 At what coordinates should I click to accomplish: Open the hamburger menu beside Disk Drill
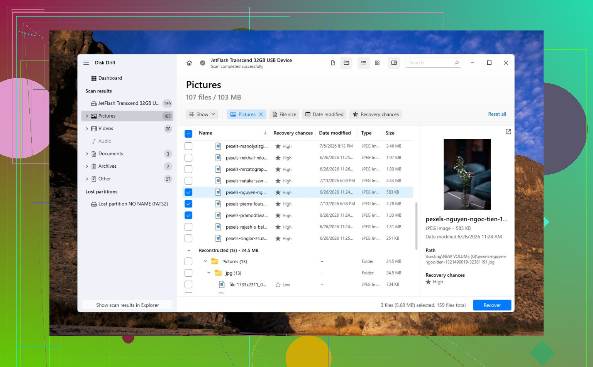tap(86, 63)
